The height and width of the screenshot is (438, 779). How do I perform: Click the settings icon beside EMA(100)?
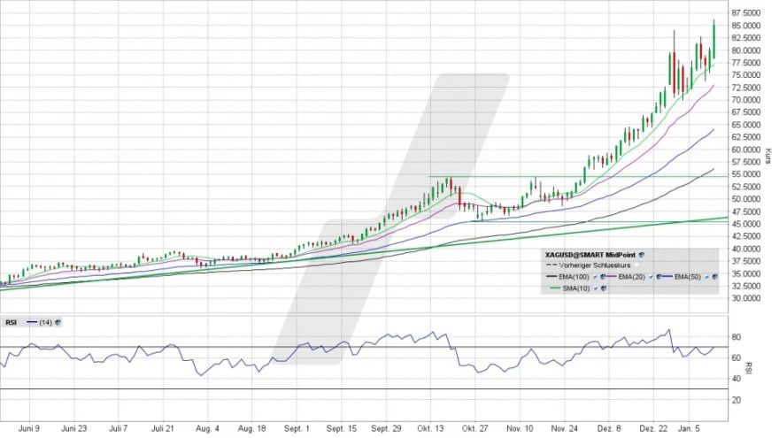(603, 277)
